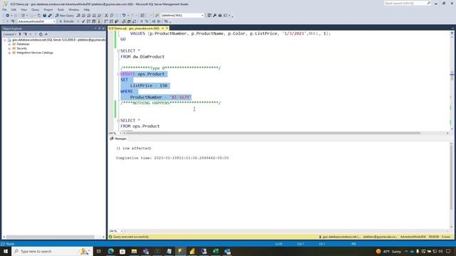456x256 pixels.
Task: Click the Quick Launch search box
Action: 407,3
